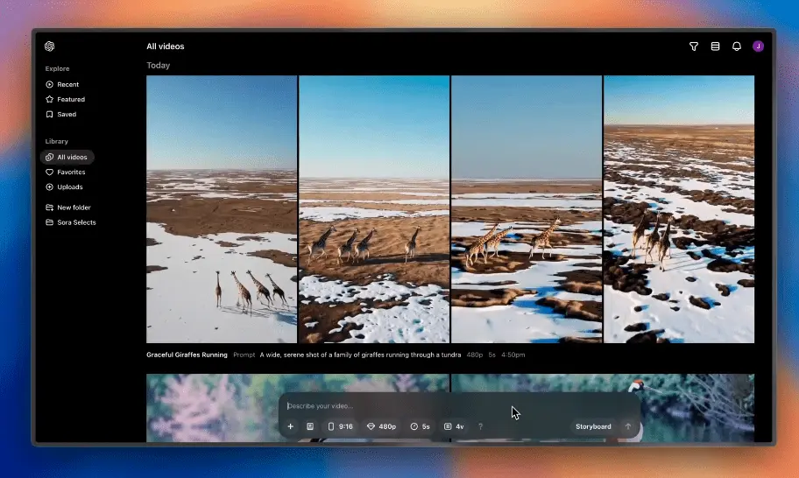Click the OpenAI Sora logo icon
This screenshot has height=478, width=799.
pos(50,46)
